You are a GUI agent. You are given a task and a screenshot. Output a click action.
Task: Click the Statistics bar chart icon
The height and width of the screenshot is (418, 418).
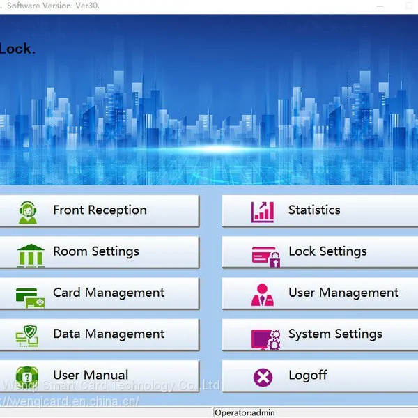pyautogui.click(x=263, y=212)
